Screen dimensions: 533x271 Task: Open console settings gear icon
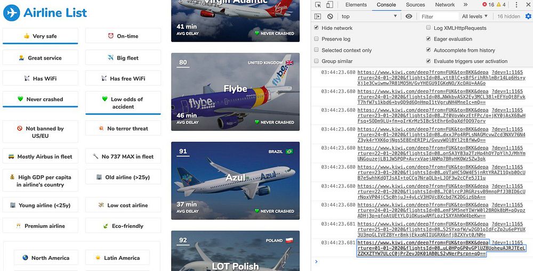[x=528, y=17]
